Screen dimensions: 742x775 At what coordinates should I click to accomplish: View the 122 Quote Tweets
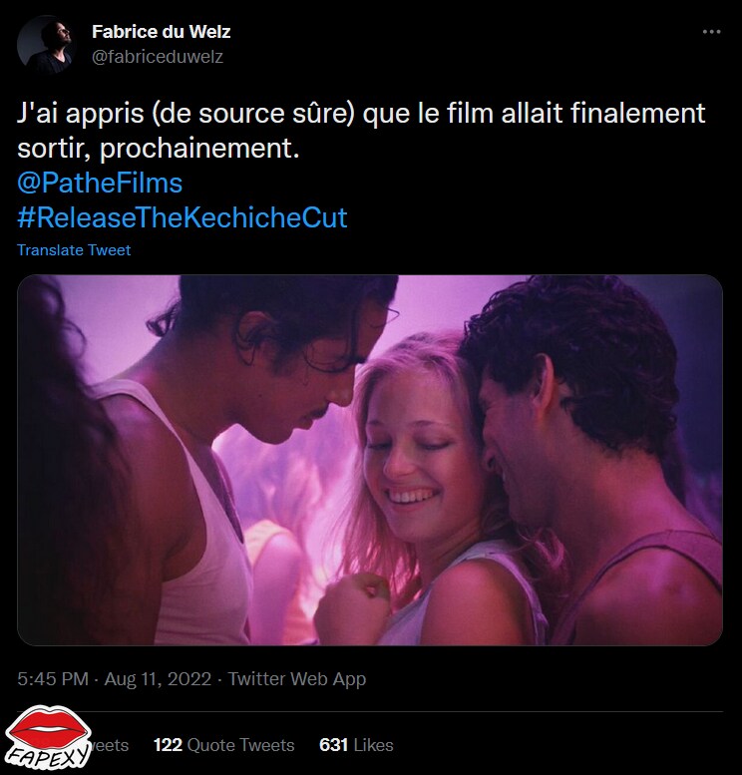[224, 745]
